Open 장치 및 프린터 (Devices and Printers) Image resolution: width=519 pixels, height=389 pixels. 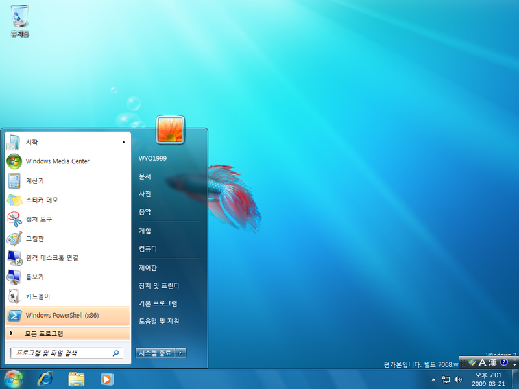coord(160,285)
